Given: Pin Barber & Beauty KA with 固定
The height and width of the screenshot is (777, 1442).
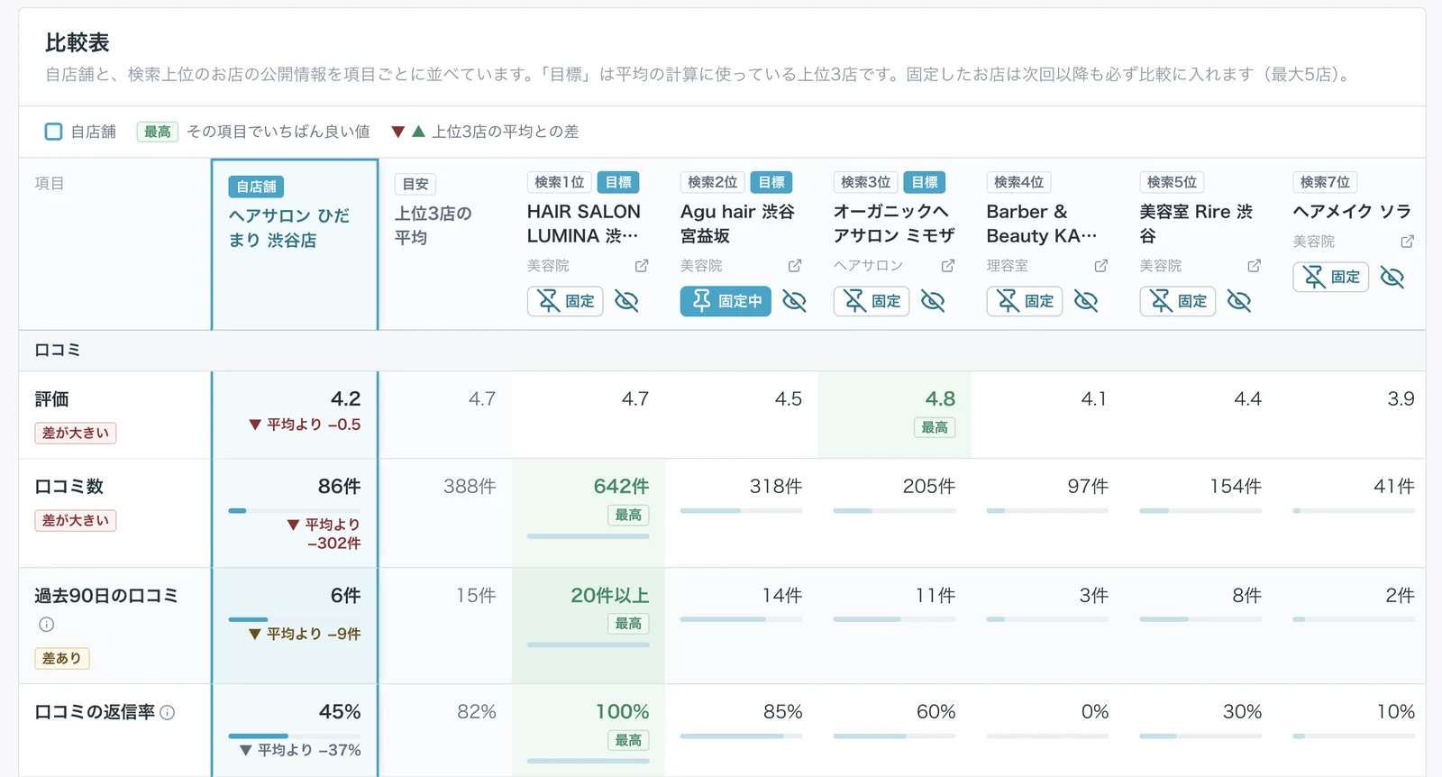Looking at the screenshot, I should pyautogui.click(x=1025, y=301).
